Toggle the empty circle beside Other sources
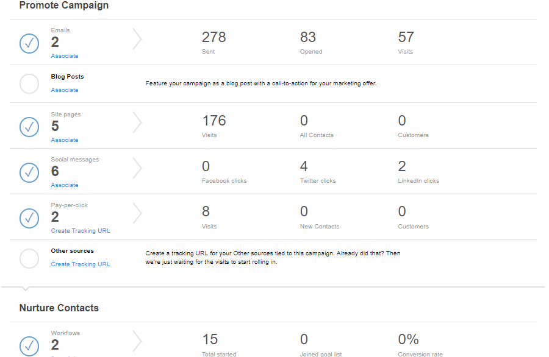 coord(29,259)
